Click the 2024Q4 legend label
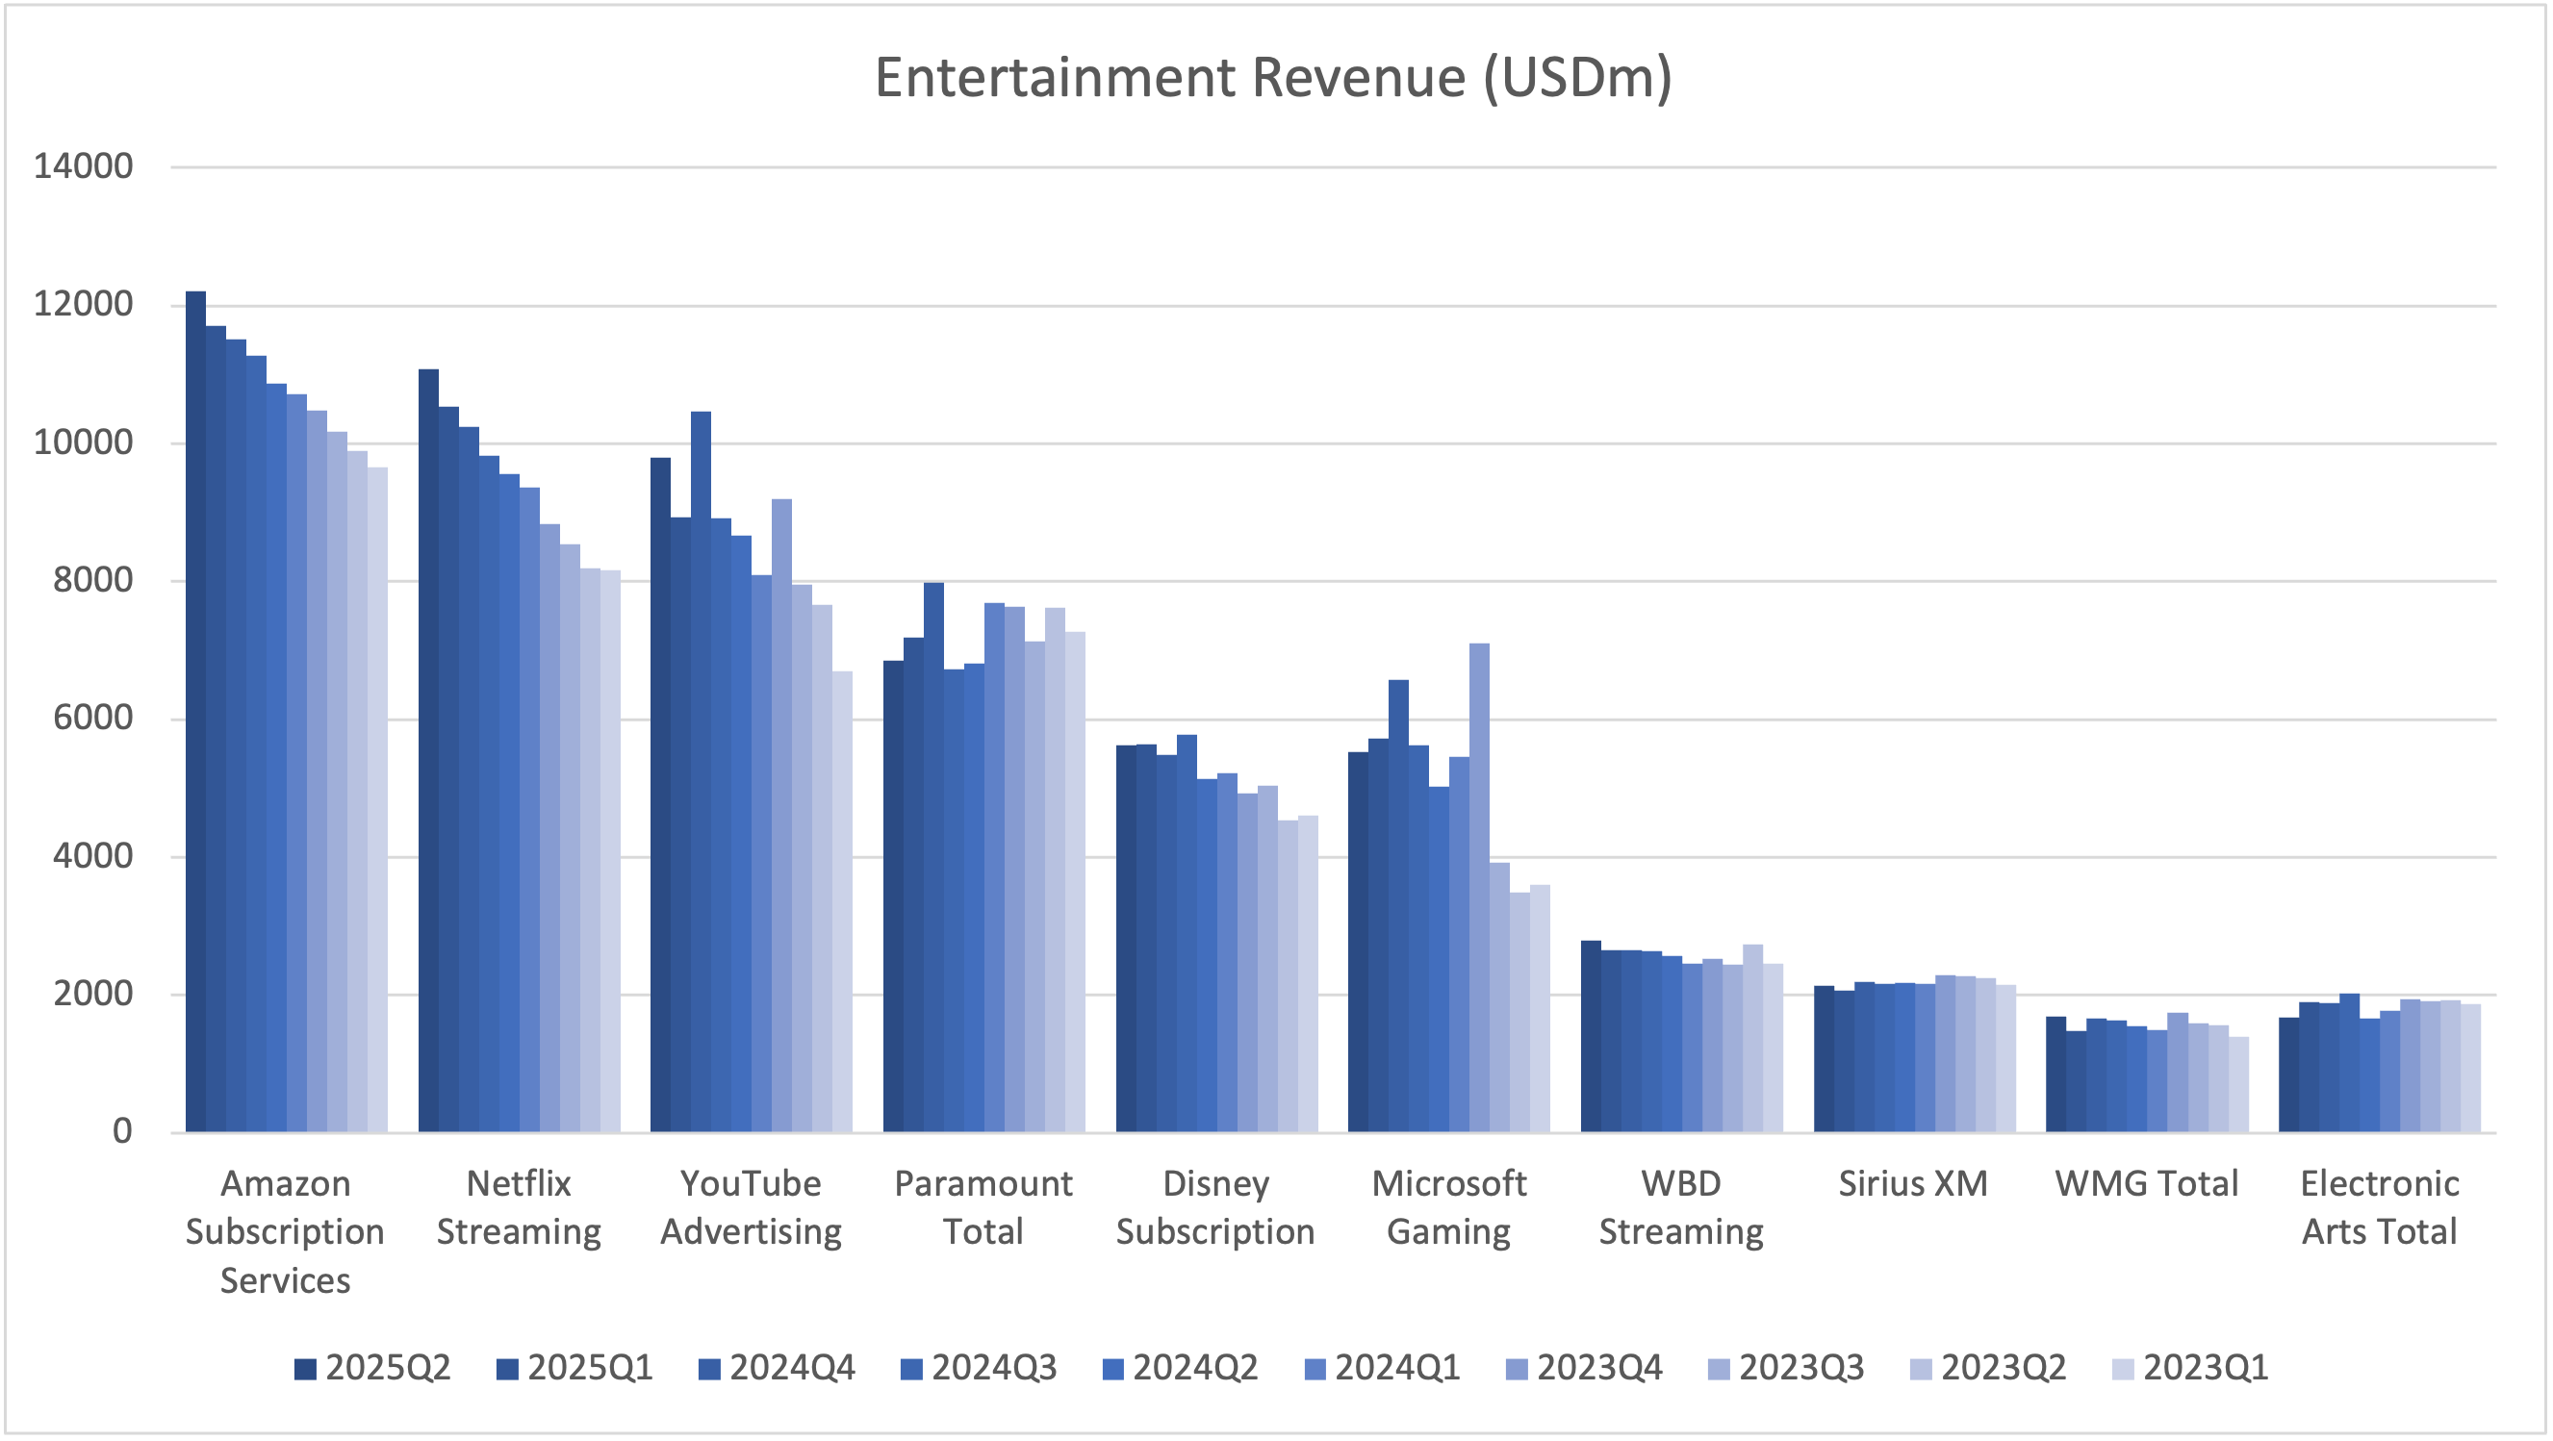 (x=793, y=1368)
